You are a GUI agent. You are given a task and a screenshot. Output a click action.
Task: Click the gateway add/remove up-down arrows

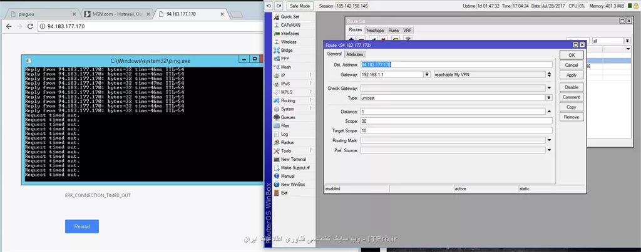pos(549,74)
